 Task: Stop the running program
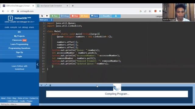[x=75, y=16]
